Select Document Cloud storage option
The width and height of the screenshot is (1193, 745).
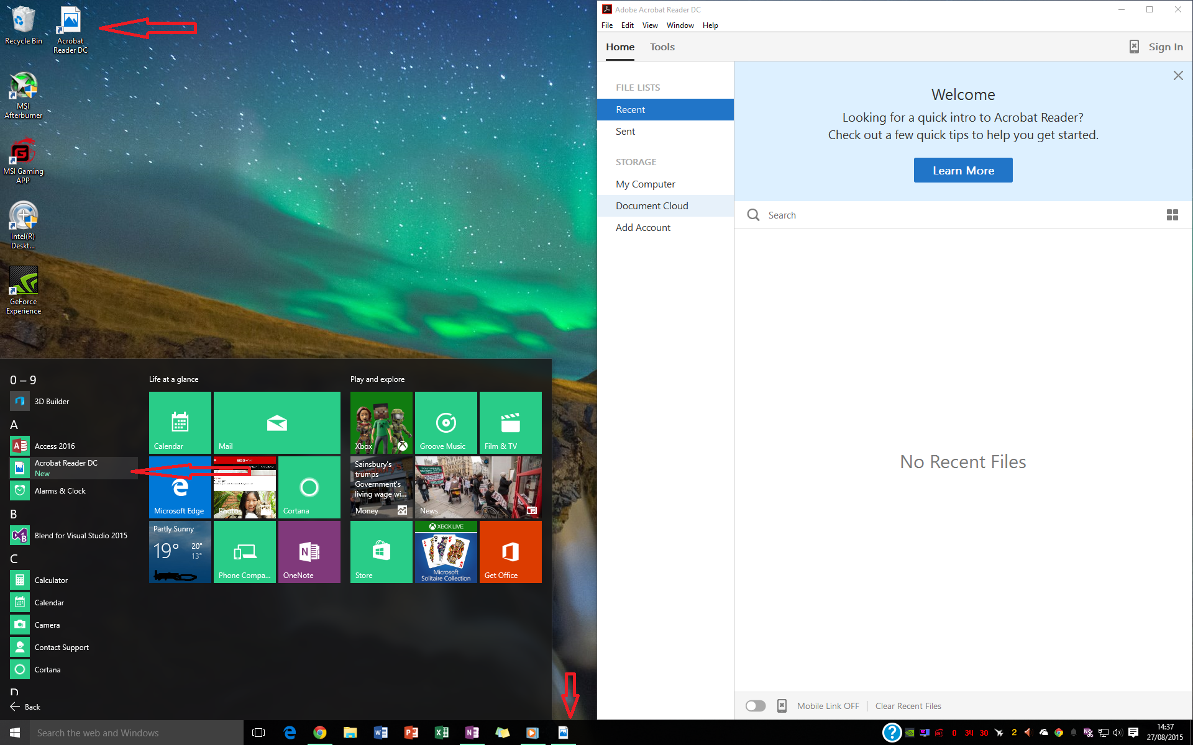tap(652, 205)
